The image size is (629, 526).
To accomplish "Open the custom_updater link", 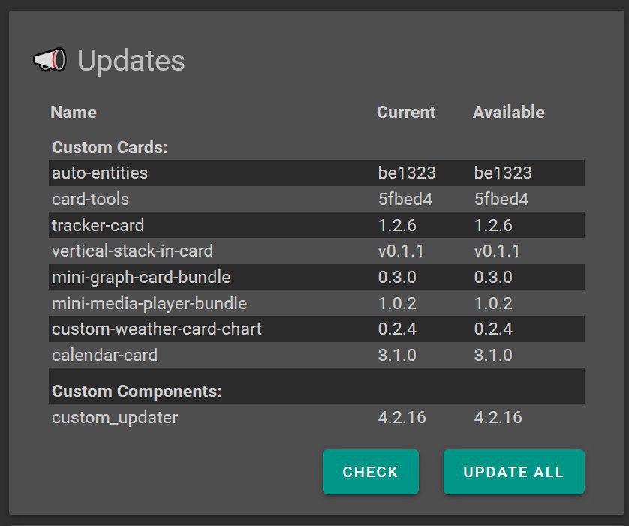I will (115, 418).
